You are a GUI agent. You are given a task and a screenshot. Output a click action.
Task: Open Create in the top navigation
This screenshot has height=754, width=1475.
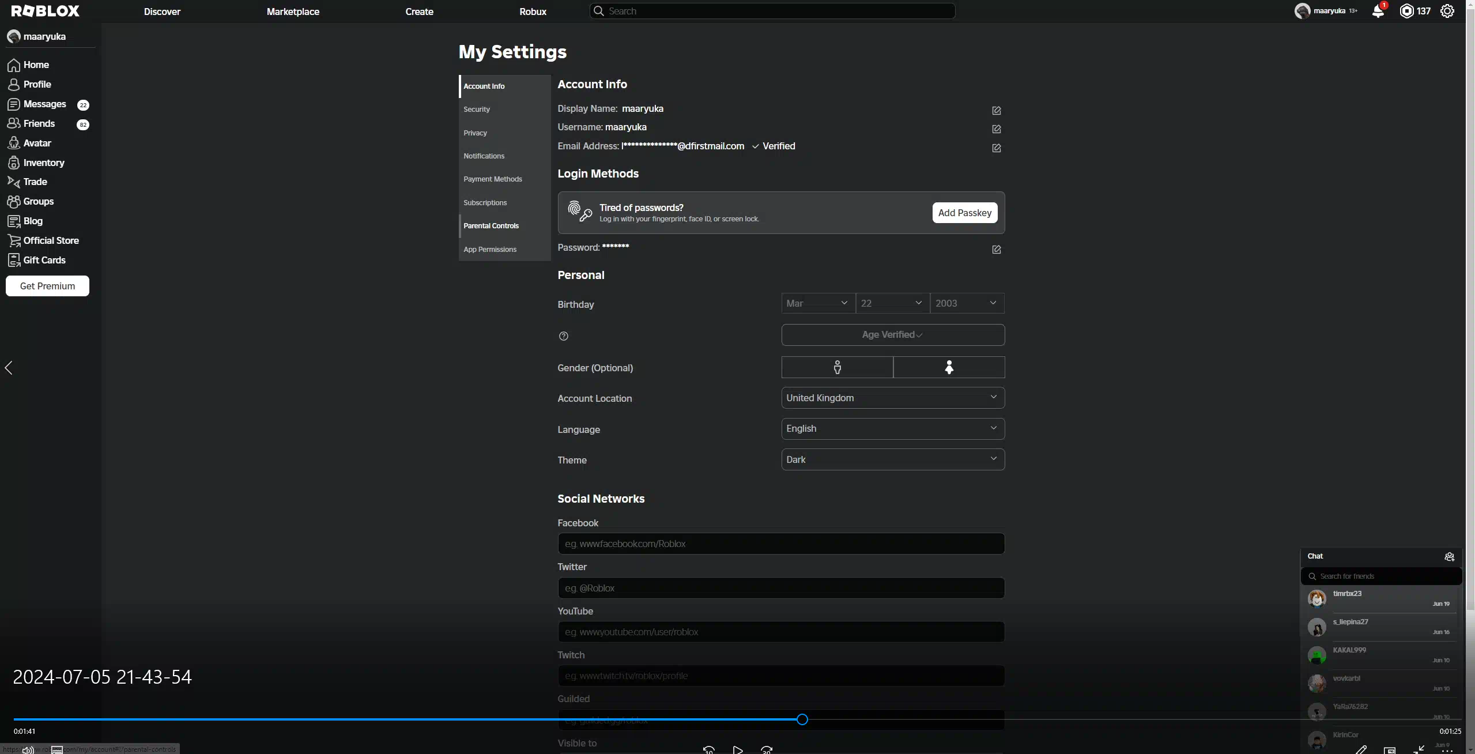[419, 12]
